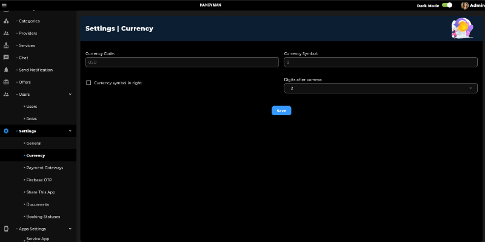Select the Roles submenu entry
Viewport: 485px width, 242px height.
click(x=32, y=118)
